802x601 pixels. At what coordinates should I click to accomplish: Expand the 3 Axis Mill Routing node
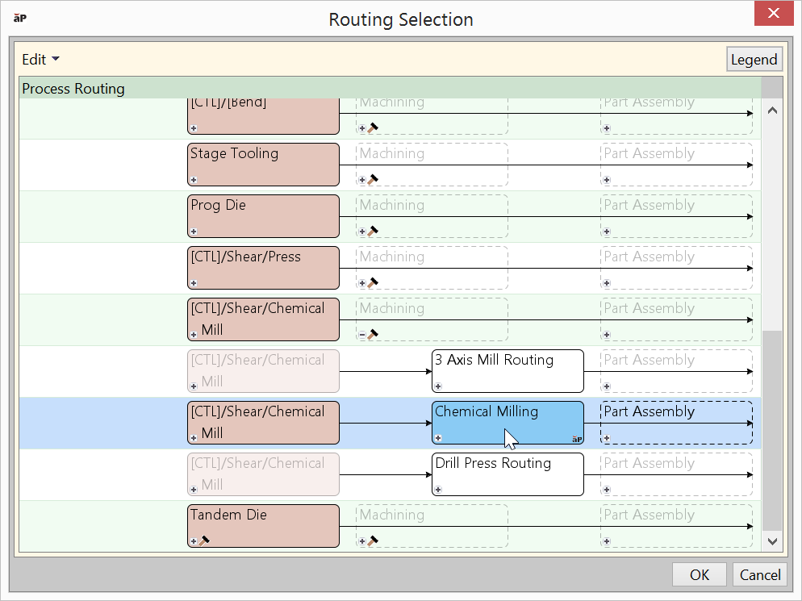point(438,386)
